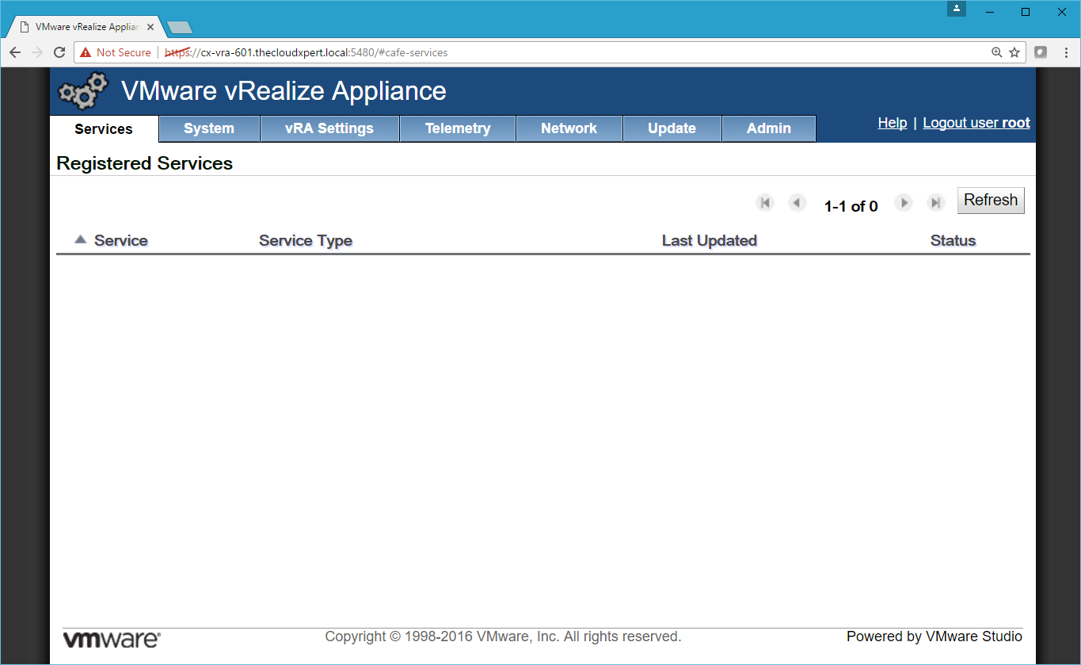This screenshot has width=1081, height=665.
Task: Open the vRA Settings tab
Action: (329, 128)
